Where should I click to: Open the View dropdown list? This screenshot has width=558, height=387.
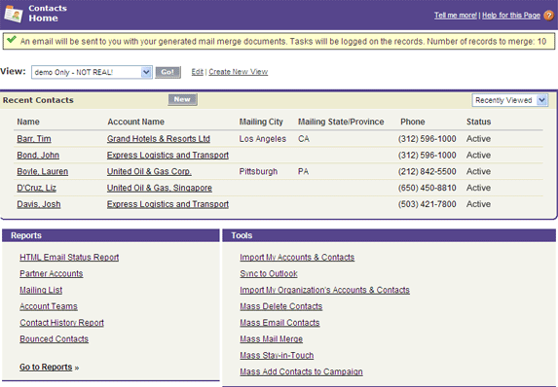pyautogui.click(x=92, y=72)
